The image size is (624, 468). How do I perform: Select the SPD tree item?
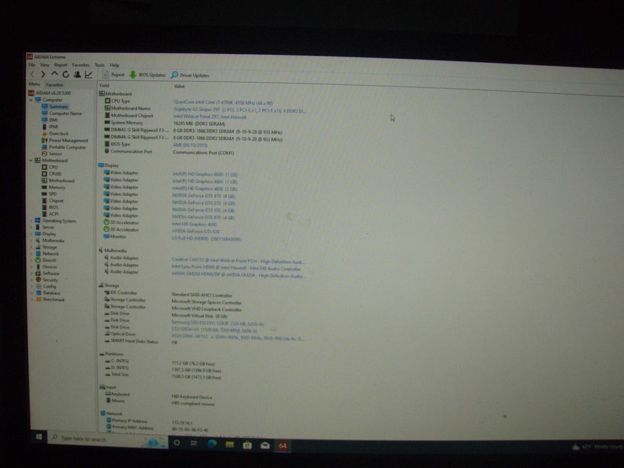pos(53,194)
